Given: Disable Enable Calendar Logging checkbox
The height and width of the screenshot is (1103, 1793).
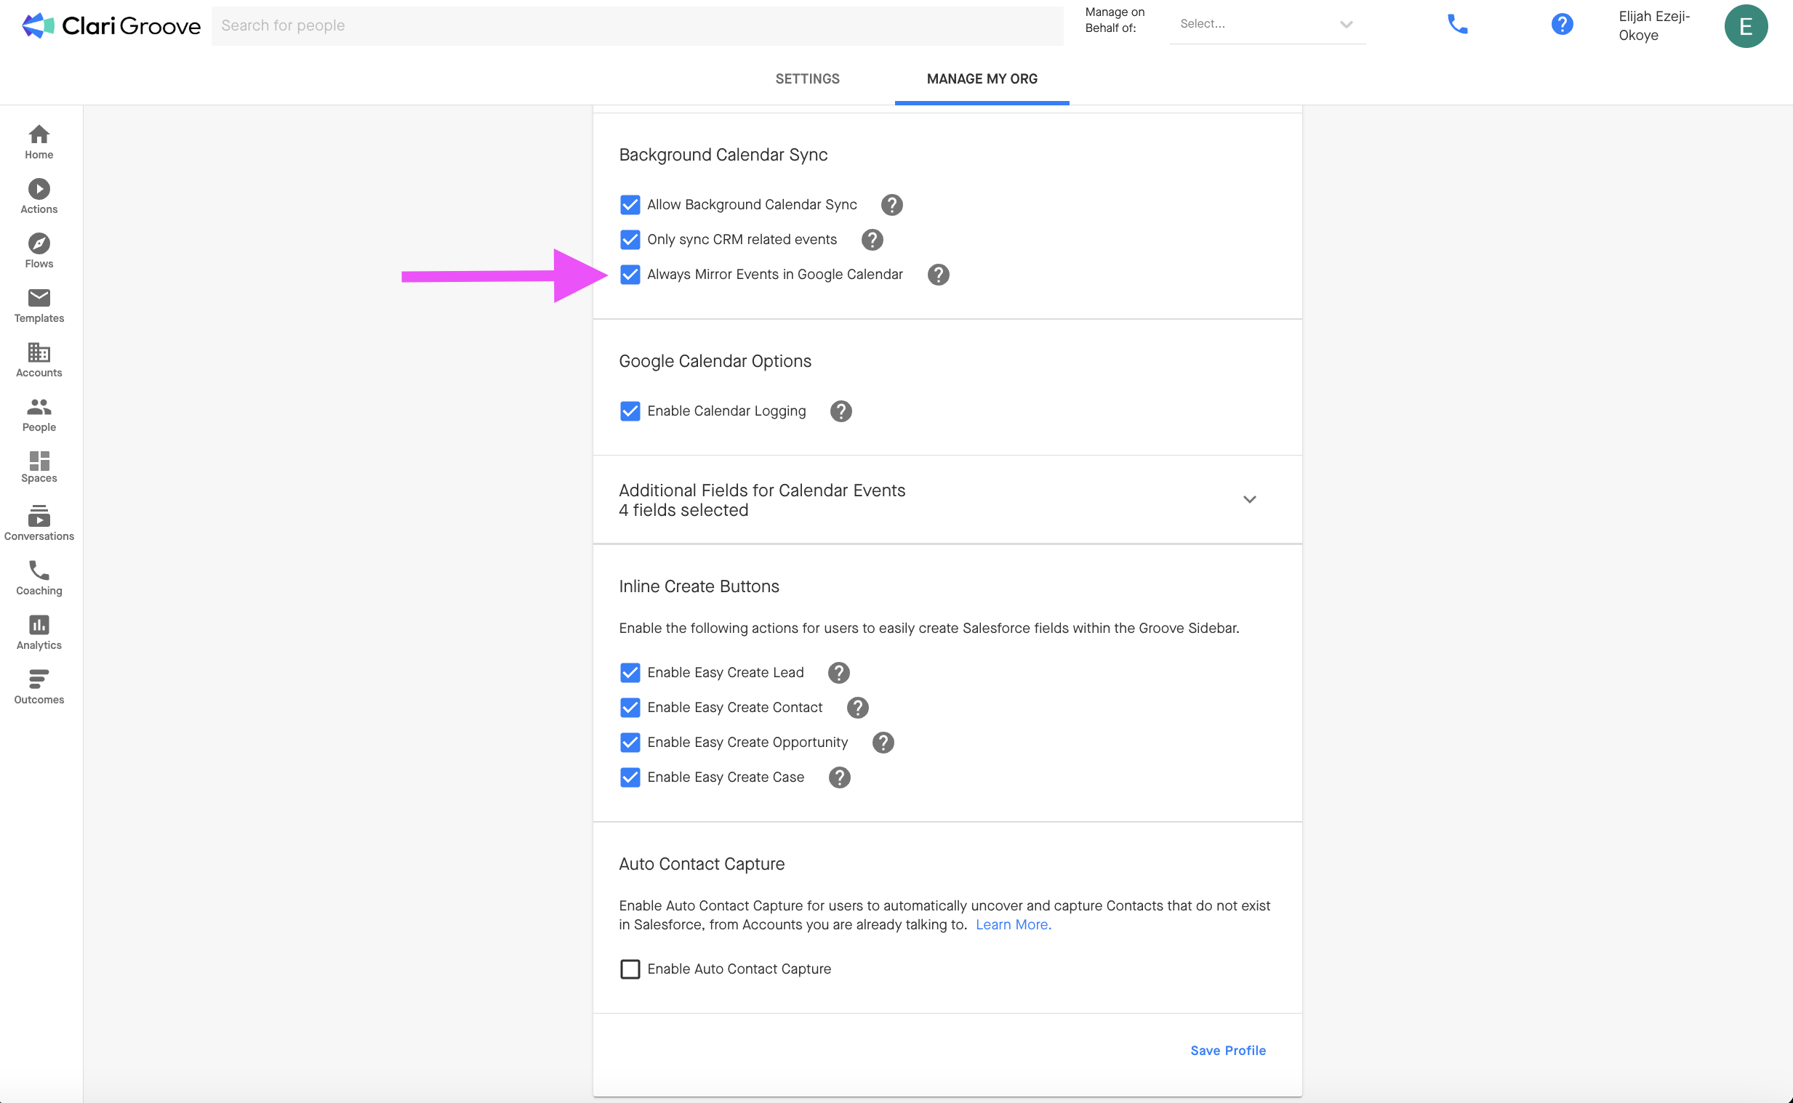Looking at the screenshot, I should click(630, 411).
